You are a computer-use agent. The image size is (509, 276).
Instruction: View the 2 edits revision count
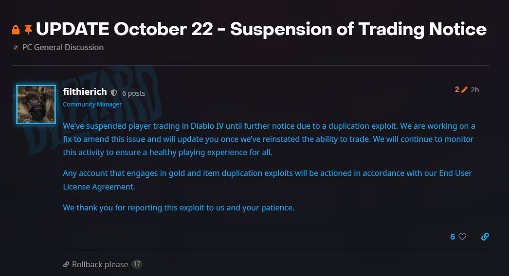coord(457,90)
